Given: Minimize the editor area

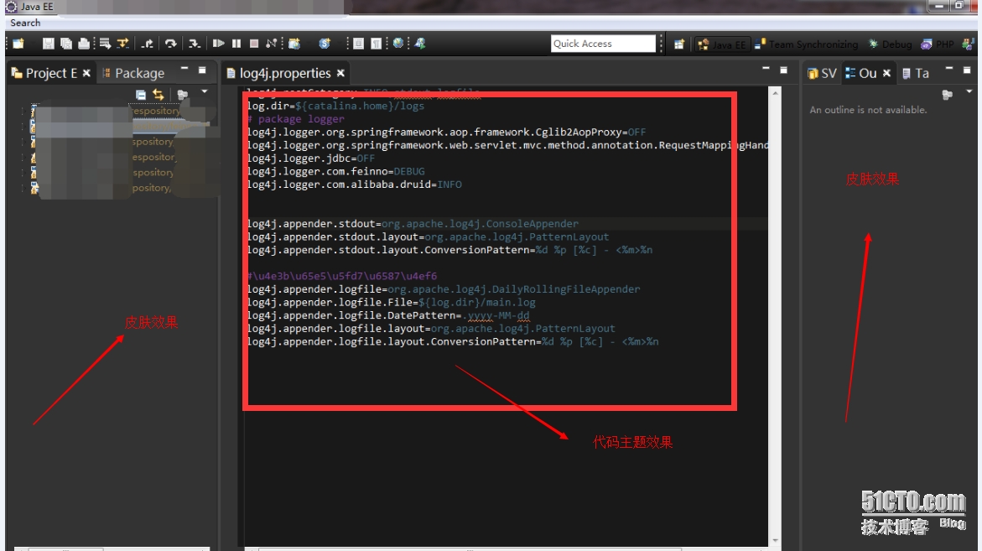Looking at the screenshot, I should 766,68.
